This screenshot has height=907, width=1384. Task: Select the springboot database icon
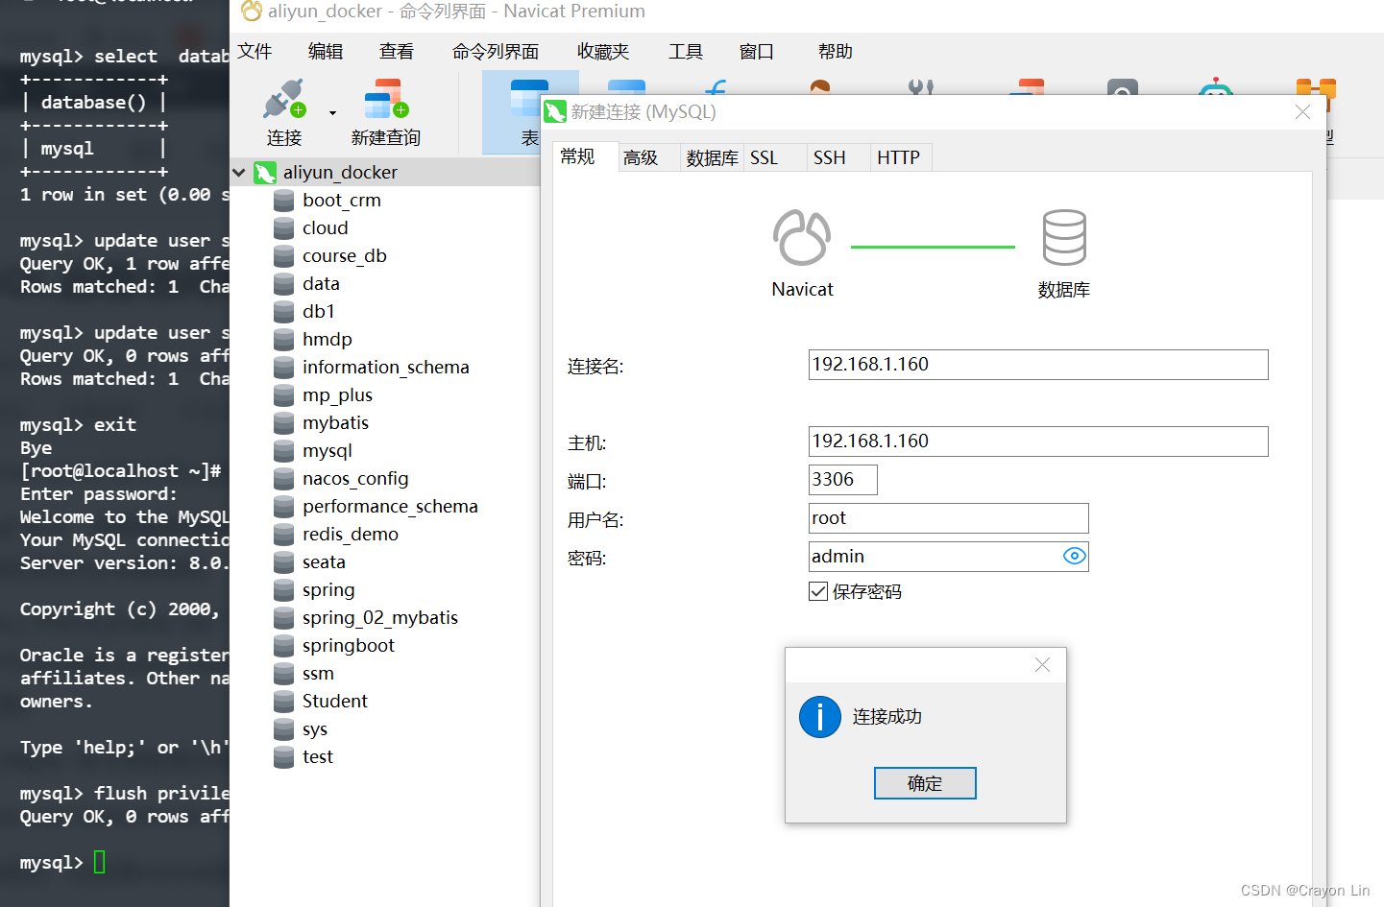(283, 646)
